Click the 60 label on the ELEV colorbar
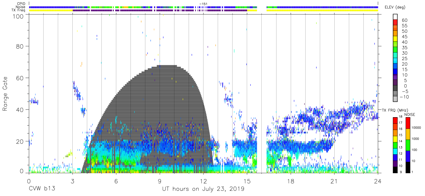This screenshot has width=425, height=196. point(404,20)
